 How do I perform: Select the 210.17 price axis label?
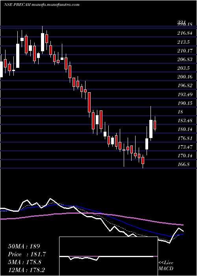(185, 51)
